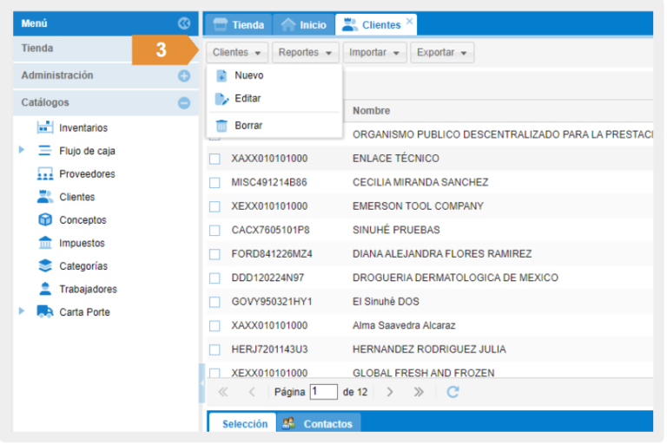Expand the Administración section
The width and height of the screenshot is (667, 444).
[184, 75]
